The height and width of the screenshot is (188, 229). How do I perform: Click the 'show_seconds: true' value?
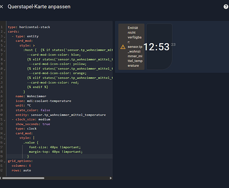point(46,124)
